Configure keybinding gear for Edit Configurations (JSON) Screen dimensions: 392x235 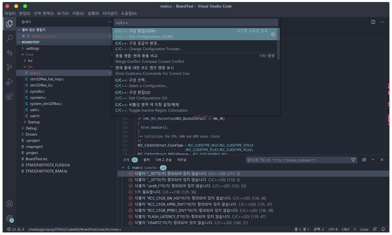point(273,34)
